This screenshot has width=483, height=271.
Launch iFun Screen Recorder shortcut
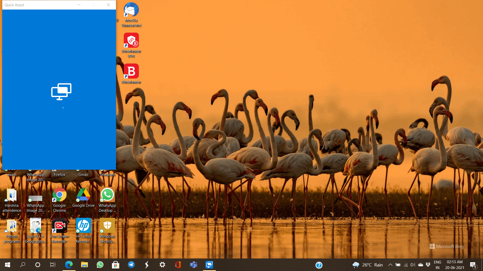point(59,226)
